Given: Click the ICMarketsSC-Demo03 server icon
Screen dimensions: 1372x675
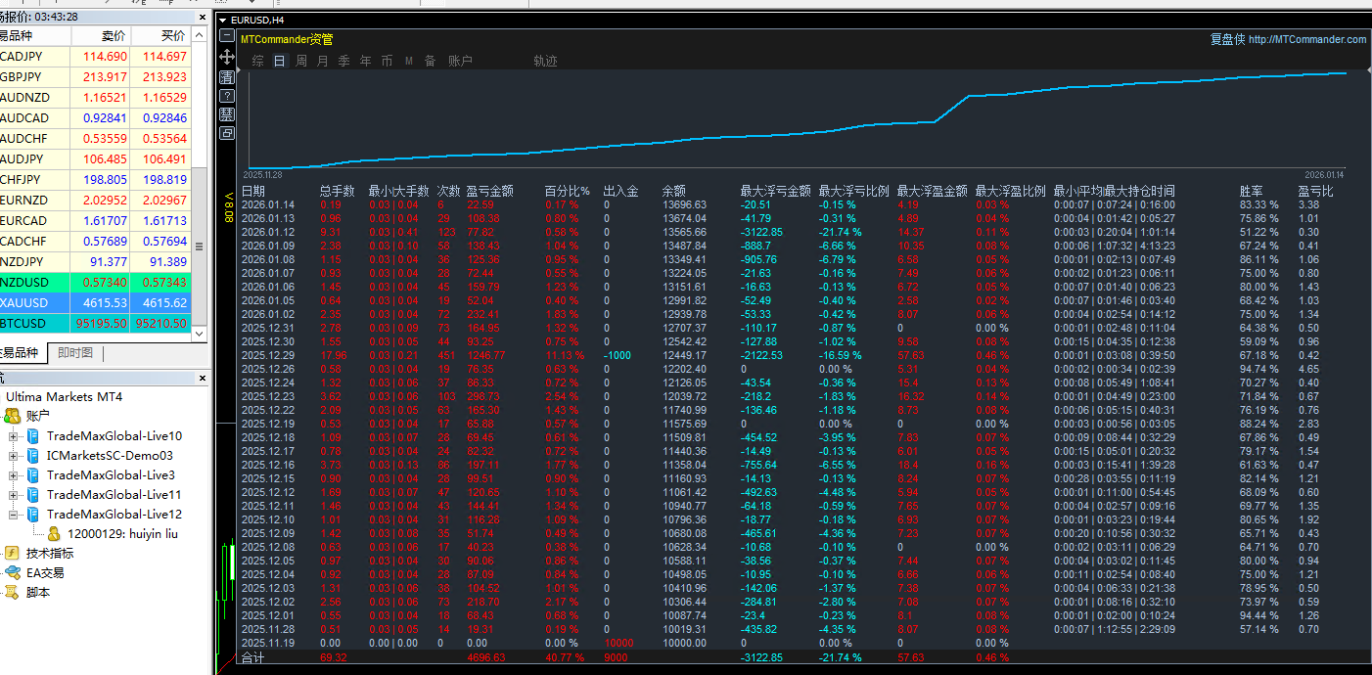Looking at the screenshot, I should (x=33, y=455).
